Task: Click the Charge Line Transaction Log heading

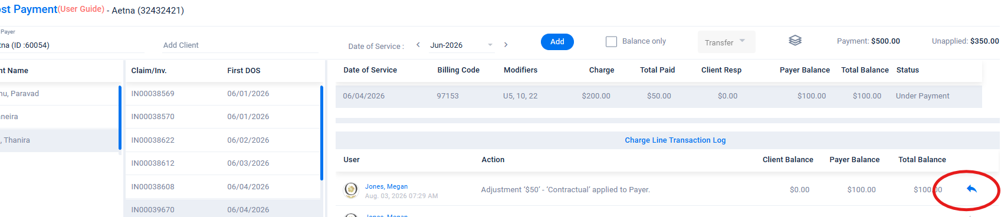Action: click(675, 140)
